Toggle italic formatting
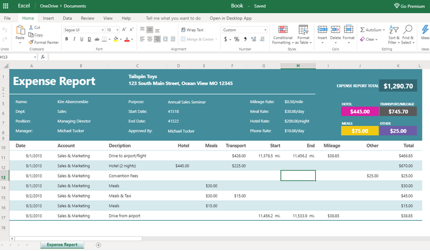 point(74,39)
